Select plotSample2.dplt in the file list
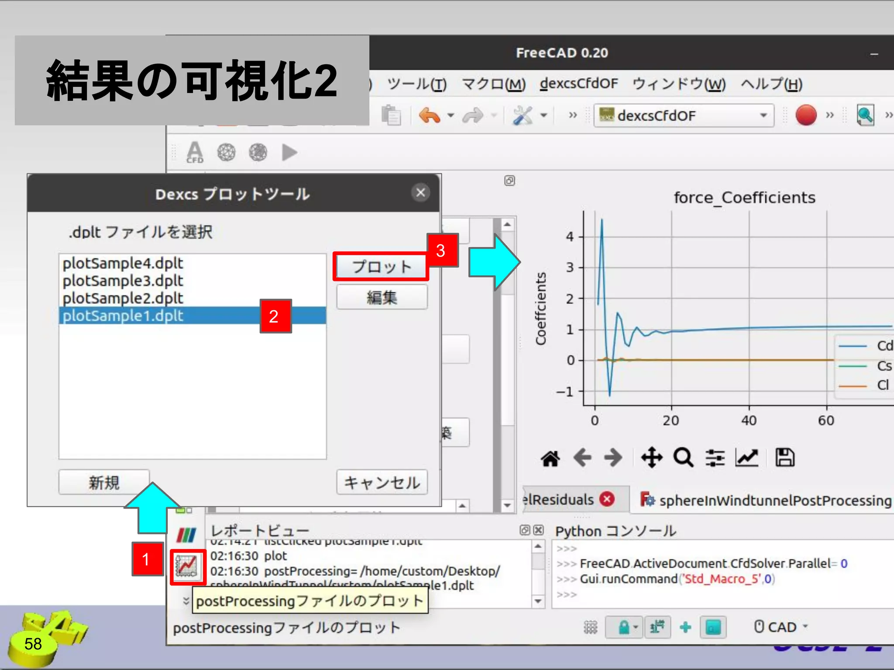Viewport: 894px width, 670px height. [x=193, y=298]
